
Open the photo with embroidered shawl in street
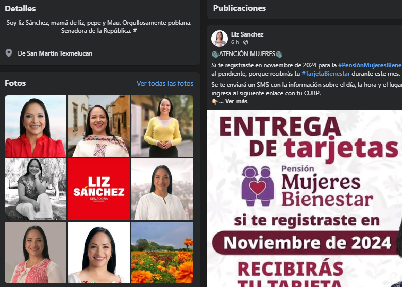pos(99,126)
